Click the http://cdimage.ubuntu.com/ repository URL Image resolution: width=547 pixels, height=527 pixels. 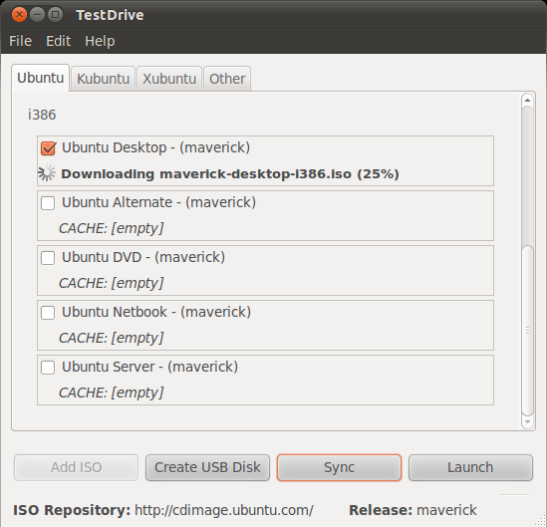tap(224, 511)
